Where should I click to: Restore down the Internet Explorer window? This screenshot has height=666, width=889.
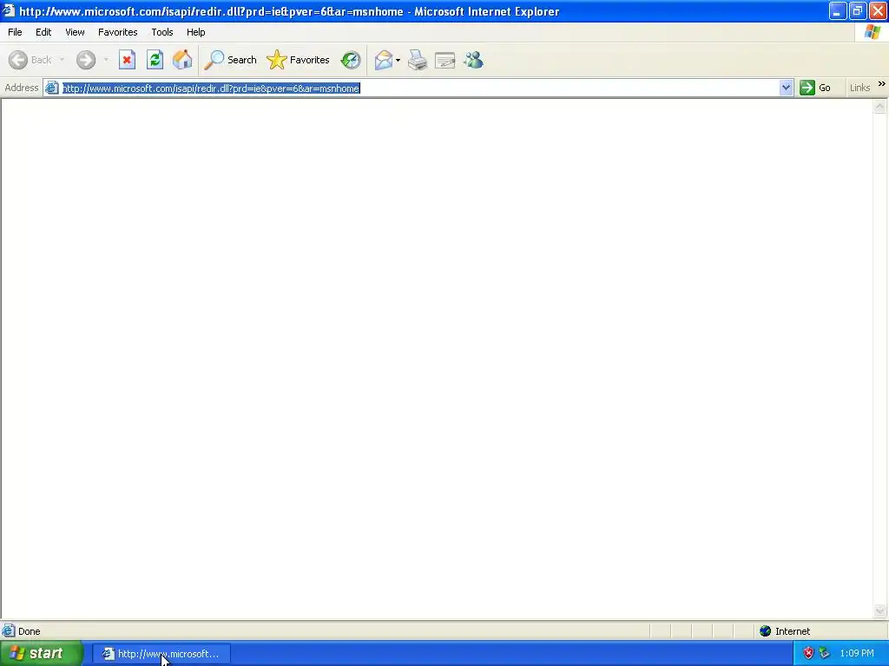coord(857,10)
